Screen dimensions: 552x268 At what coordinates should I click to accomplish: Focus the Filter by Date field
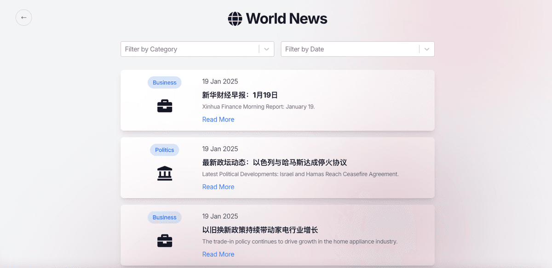point(357,49)
